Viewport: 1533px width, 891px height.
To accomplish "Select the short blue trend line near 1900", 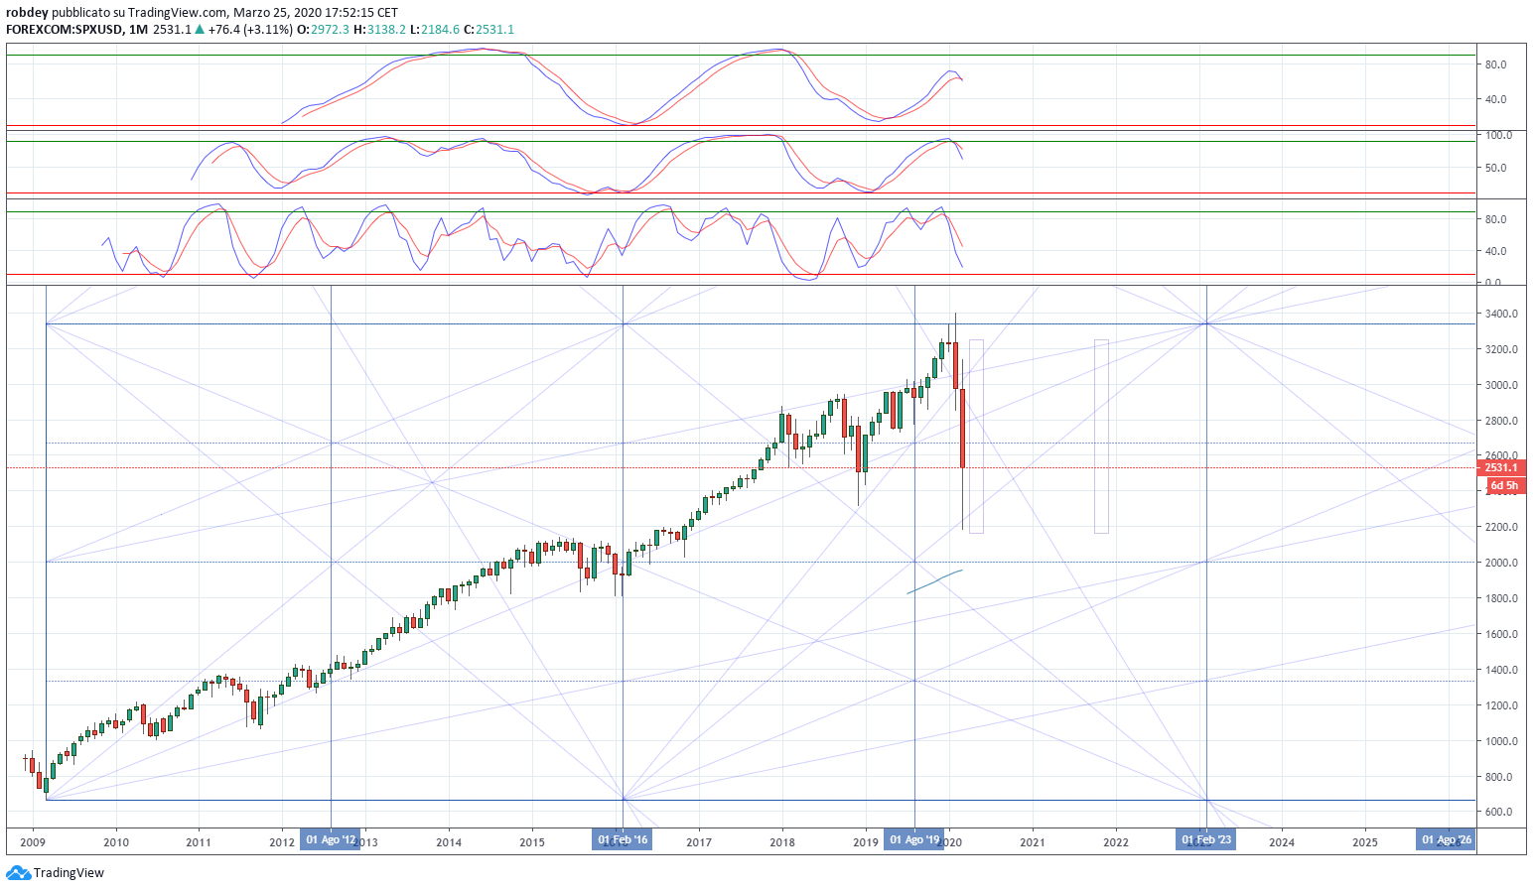I will 934,582.
